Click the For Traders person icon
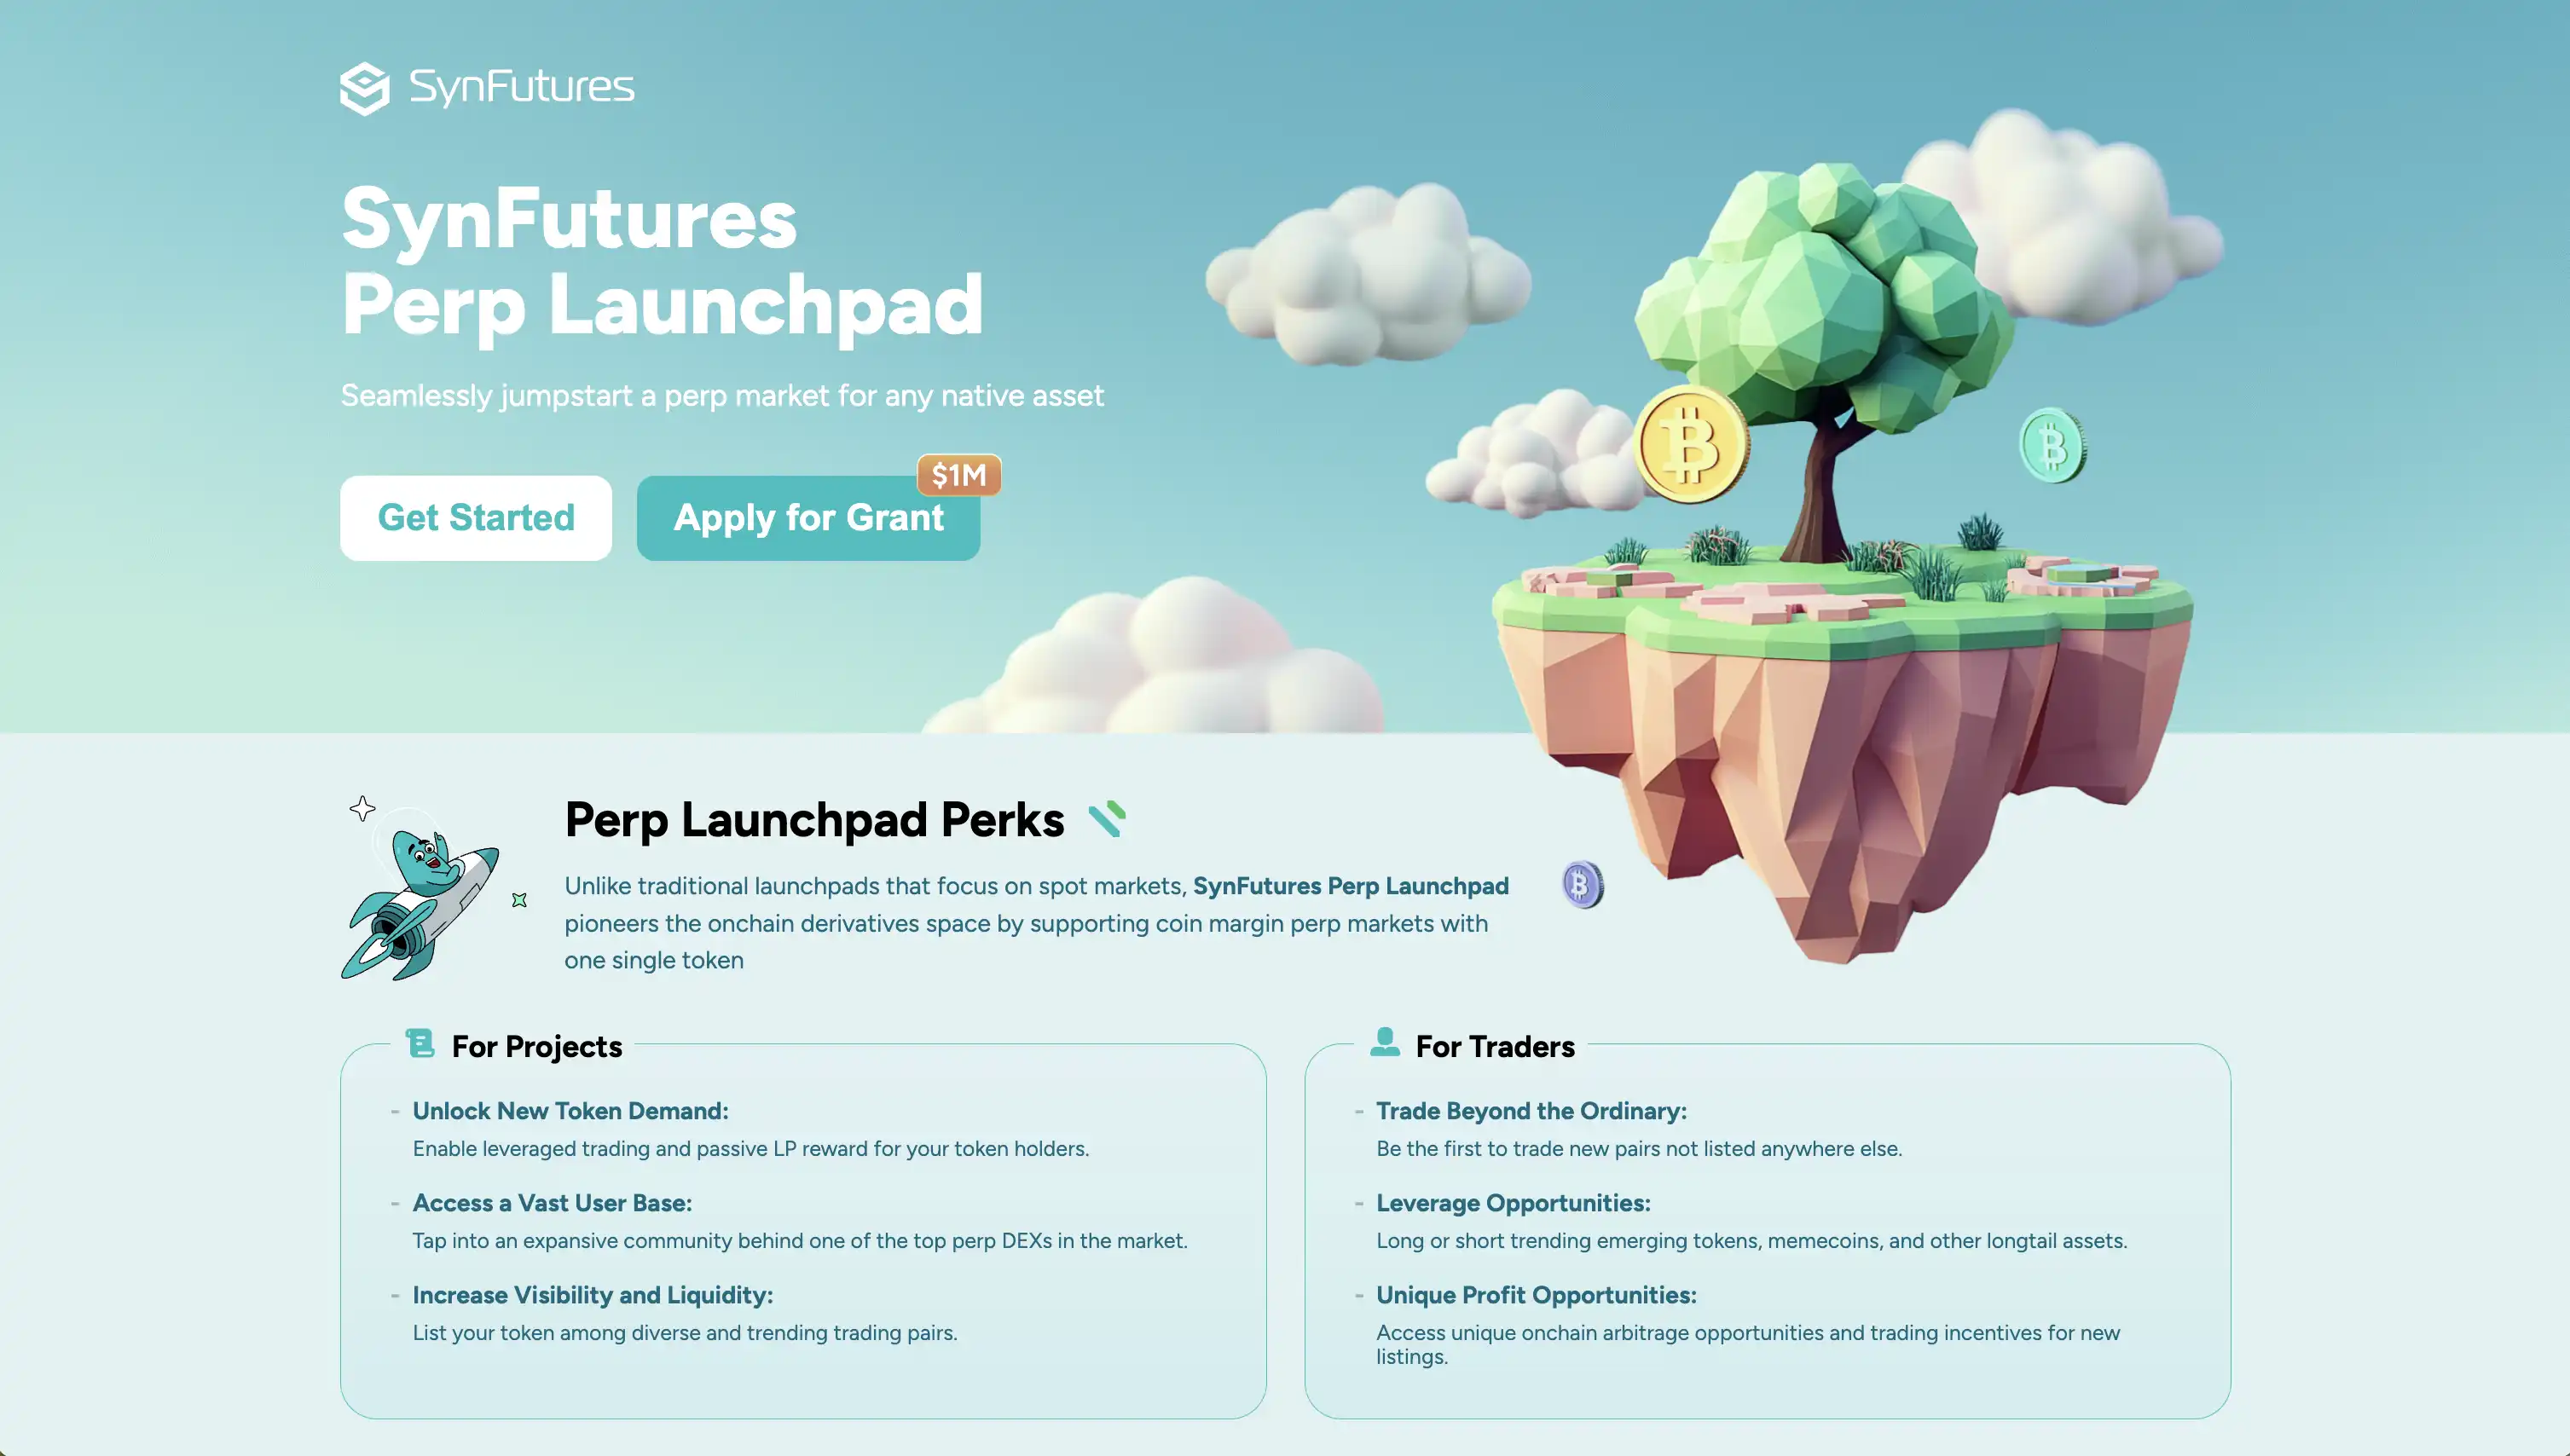This screenshot has height=1456, width=2570. click(x=1384, y=1042)
